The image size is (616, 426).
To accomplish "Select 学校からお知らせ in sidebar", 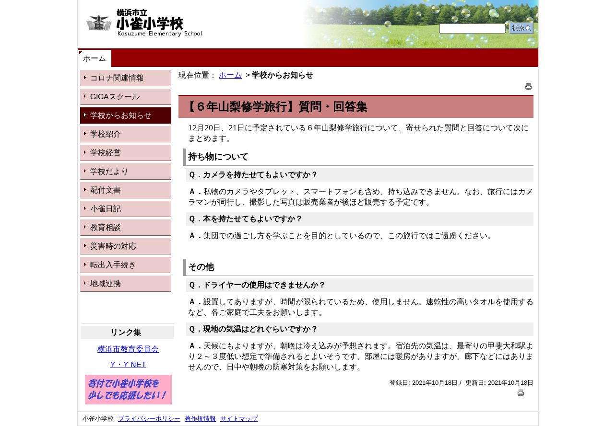I will pyautogui.click(x=126, y=115).
